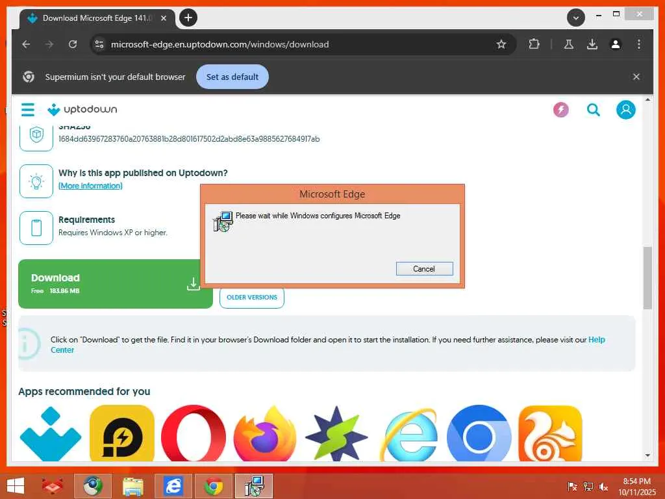Open Chrome from the taskbar

coord(213,486)
